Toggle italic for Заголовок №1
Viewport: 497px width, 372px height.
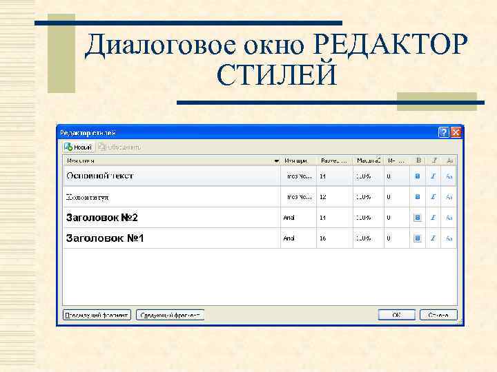click(x=433, y=238)
